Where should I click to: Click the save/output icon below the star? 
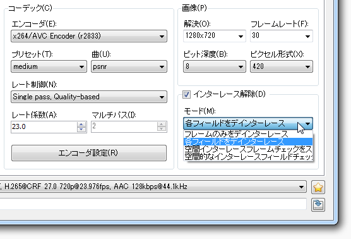click(x=318, y=205)
